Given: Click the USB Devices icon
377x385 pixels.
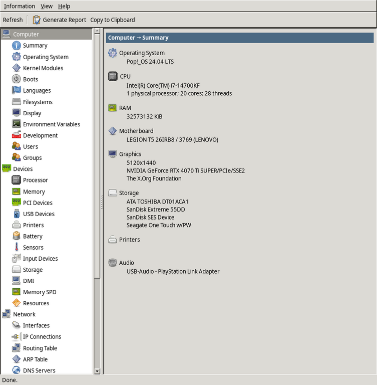Looking at the screenshot, I should coord(17,214).
